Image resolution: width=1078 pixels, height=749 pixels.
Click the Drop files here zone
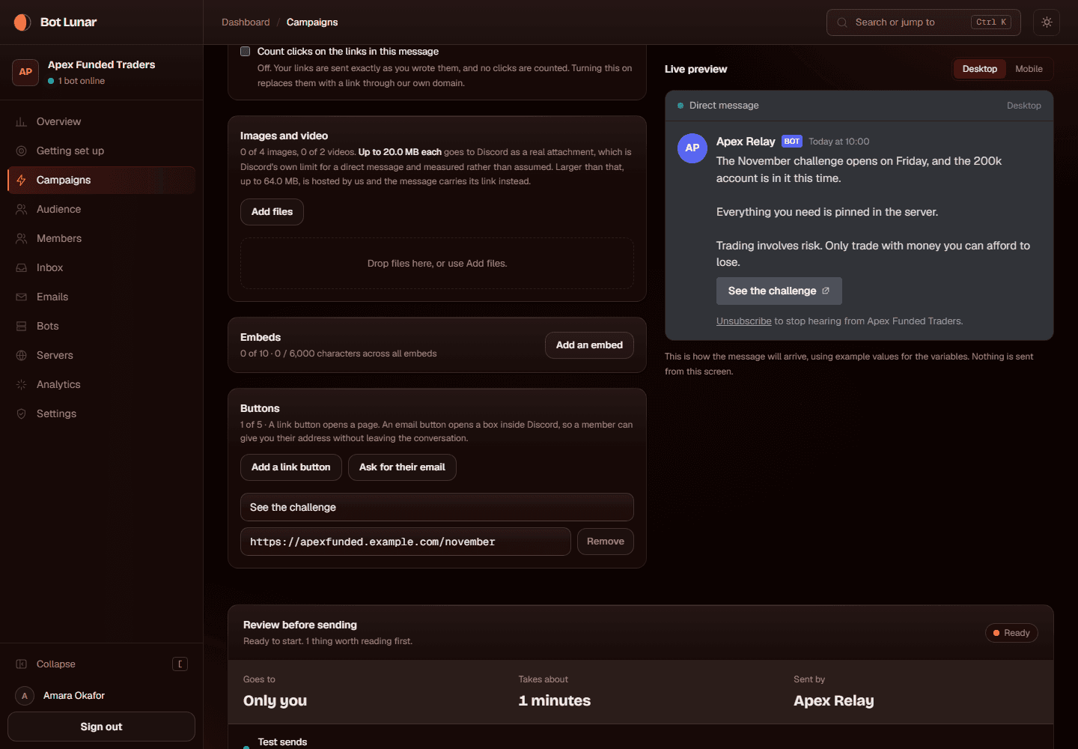(x=437, y=264)
